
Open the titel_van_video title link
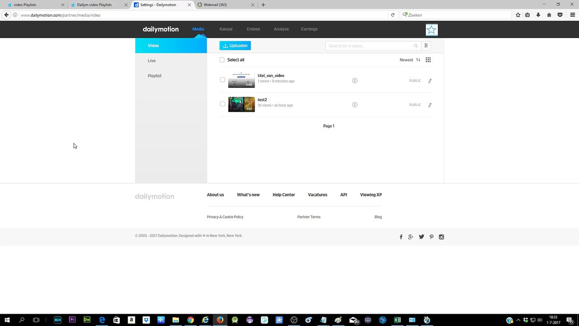click(x=271, y=76)
